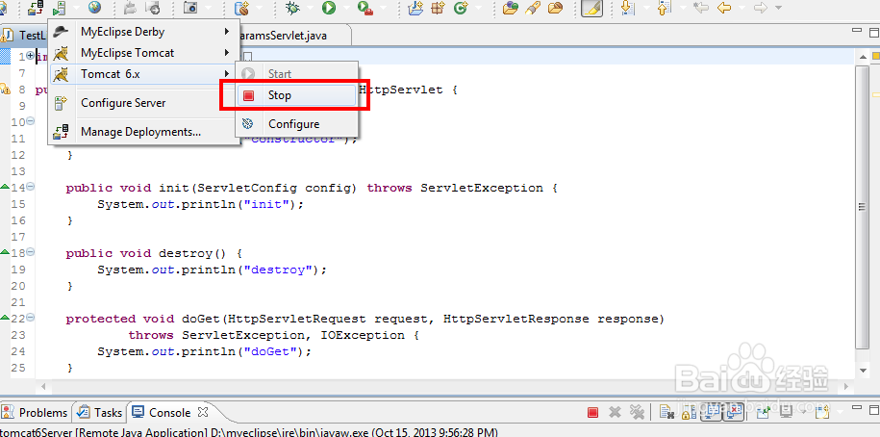The height and width of the screenshot is (437, 880).
Task: Click the Deploy MyEclipse J2EE Project toolbar icon
Action: tap(35, 8)
